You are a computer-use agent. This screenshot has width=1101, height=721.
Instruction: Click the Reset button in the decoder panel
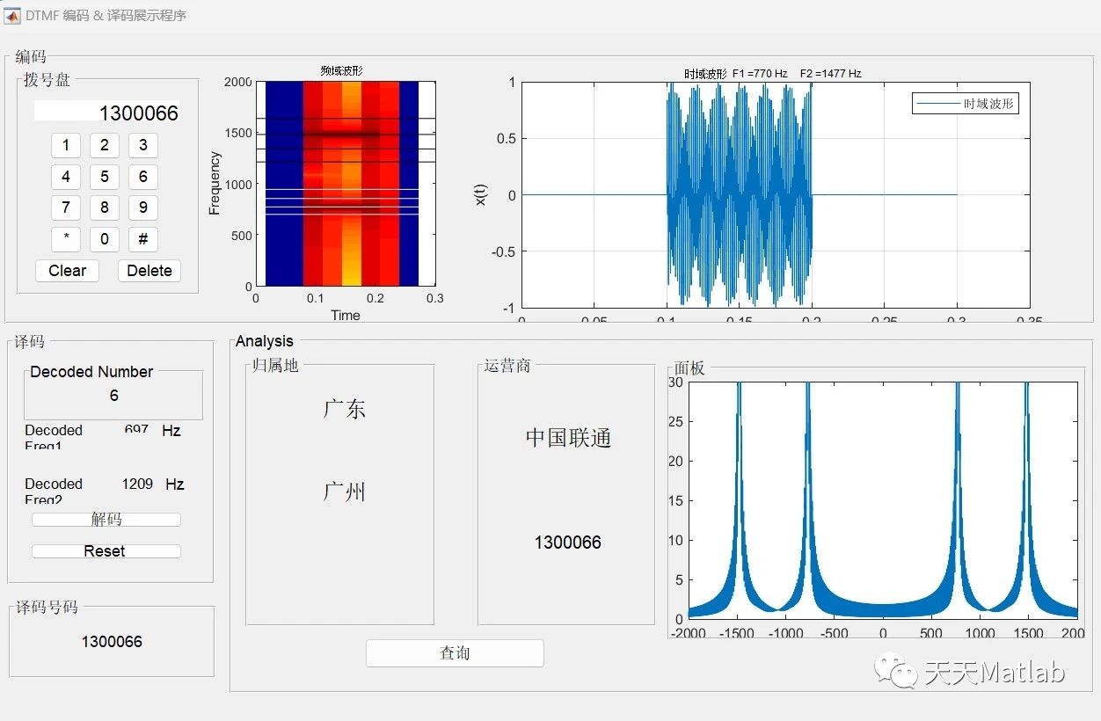pyautogui.click(x=106, y=550)
